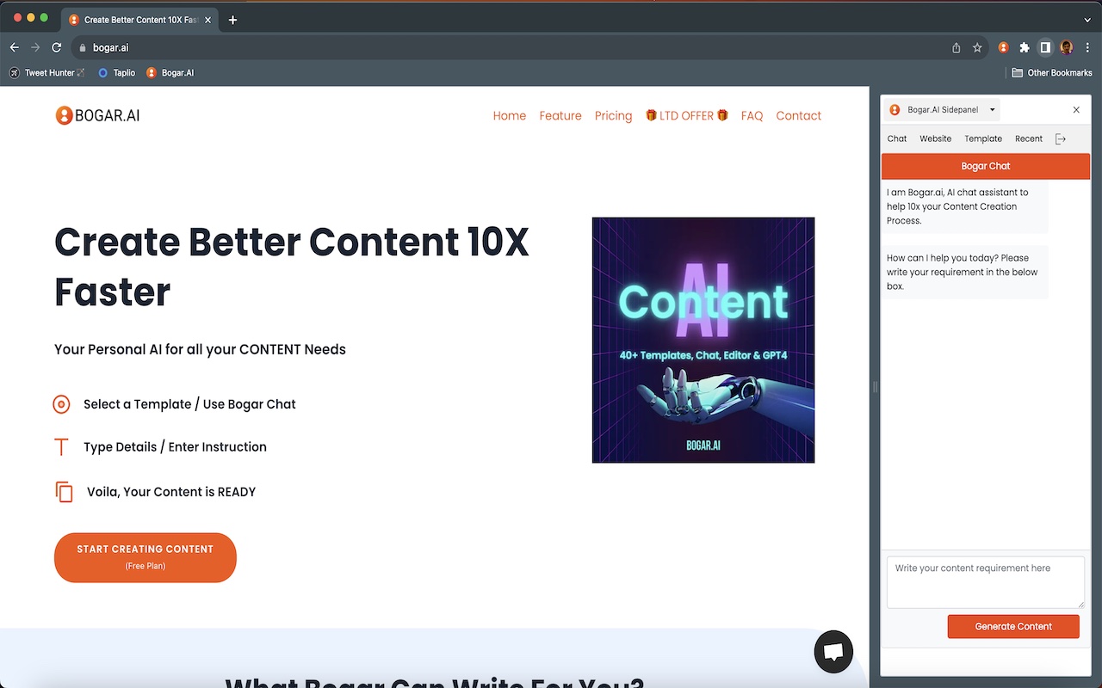
Task: Focus the content requirement text box
Action: [986, 582]
